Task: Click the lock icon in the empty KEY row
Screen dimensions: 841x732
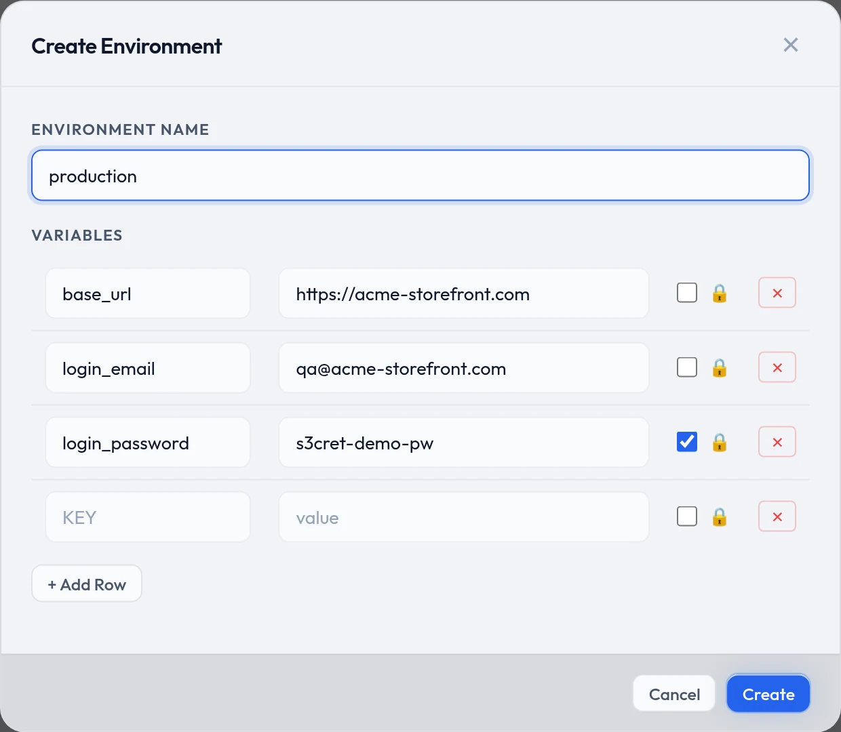Action: [720, 517]
